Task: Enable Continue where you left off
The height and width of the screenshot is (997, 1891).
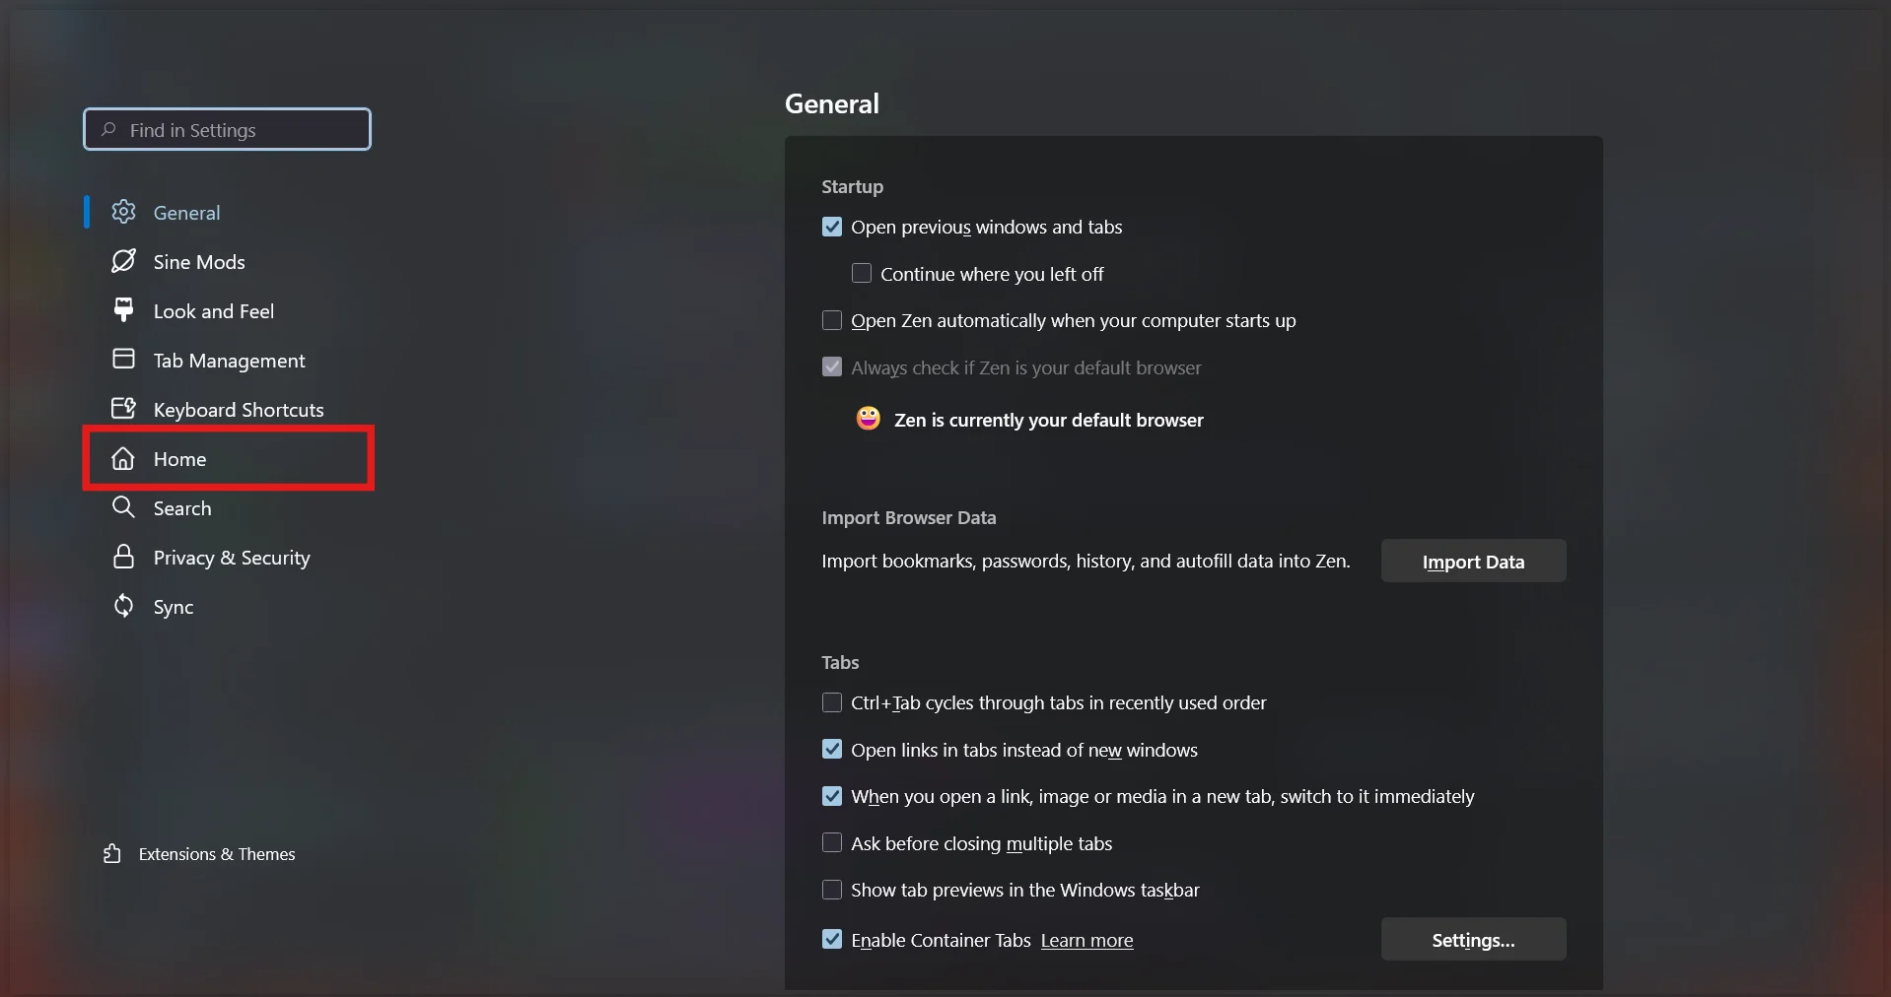Action: point(862,274)
